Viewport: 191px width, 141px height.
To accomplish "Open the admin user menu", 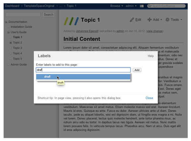I will tap(131, 6).
